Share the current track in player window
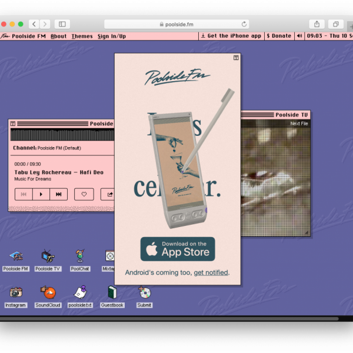This screenshot has height=353, width=353. tap(108, 194)
